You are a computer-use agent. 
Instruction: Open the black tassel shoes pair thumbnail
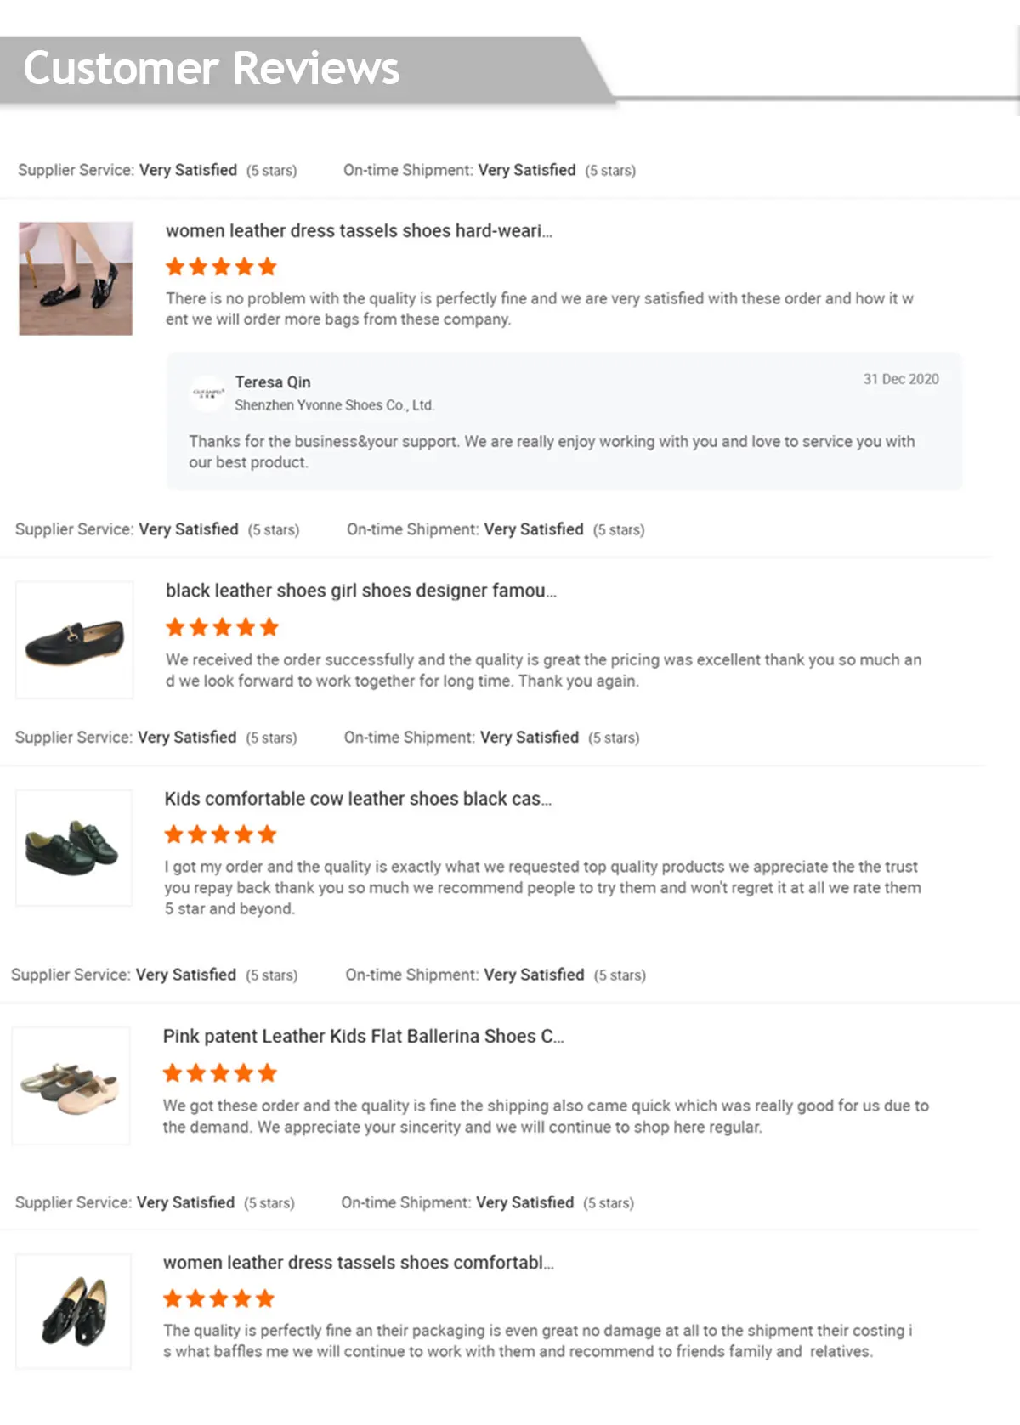(74, 1311)
